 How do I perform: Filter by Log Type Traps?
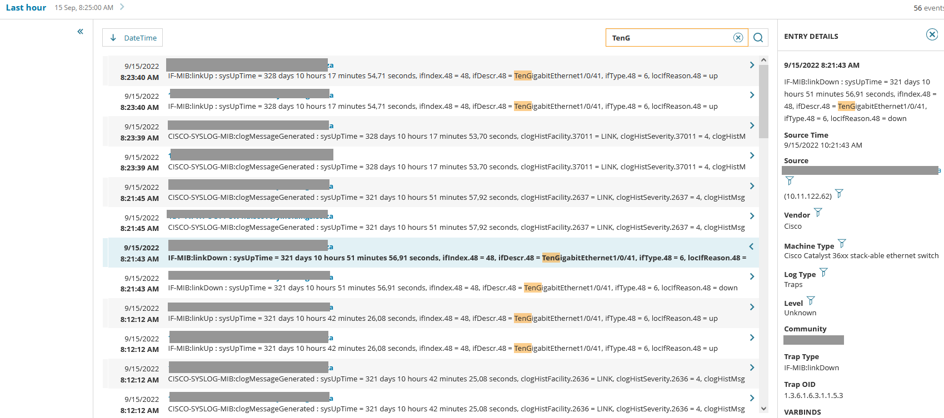(x=823, y=273)
